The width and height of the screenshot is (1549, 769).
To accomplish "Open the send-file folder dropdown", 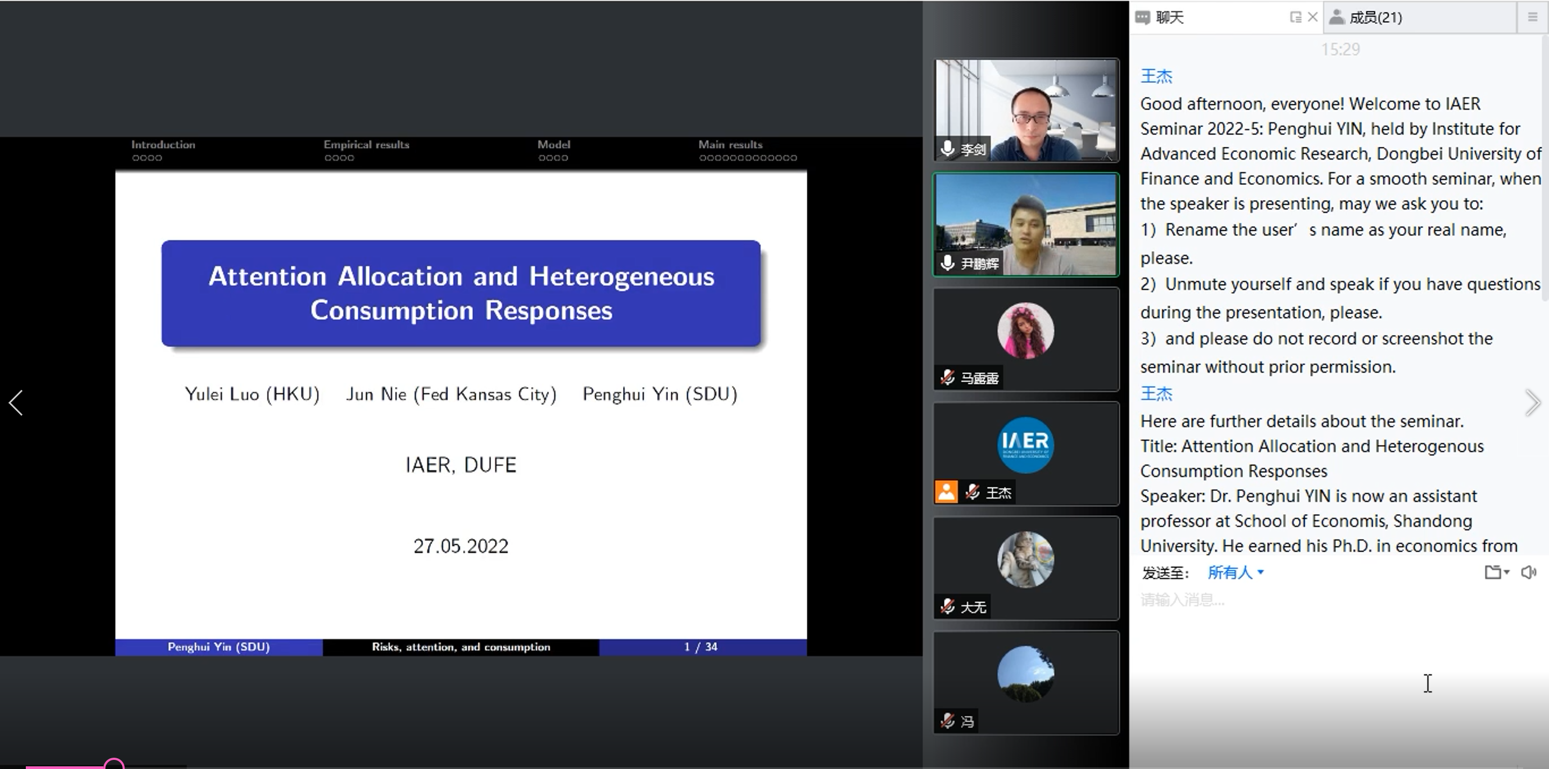I will click(x=1497, y=572).
